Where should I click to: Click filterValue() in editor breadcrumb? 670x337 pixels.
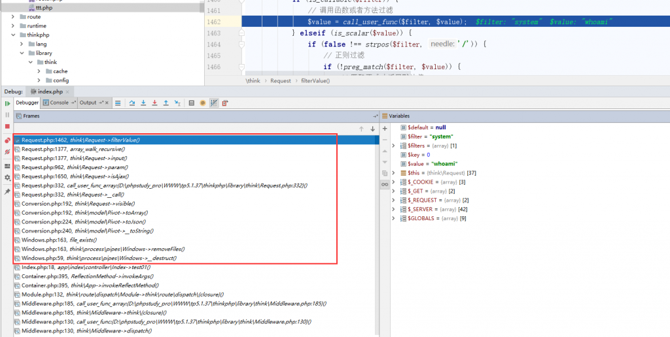coord(315,80)
